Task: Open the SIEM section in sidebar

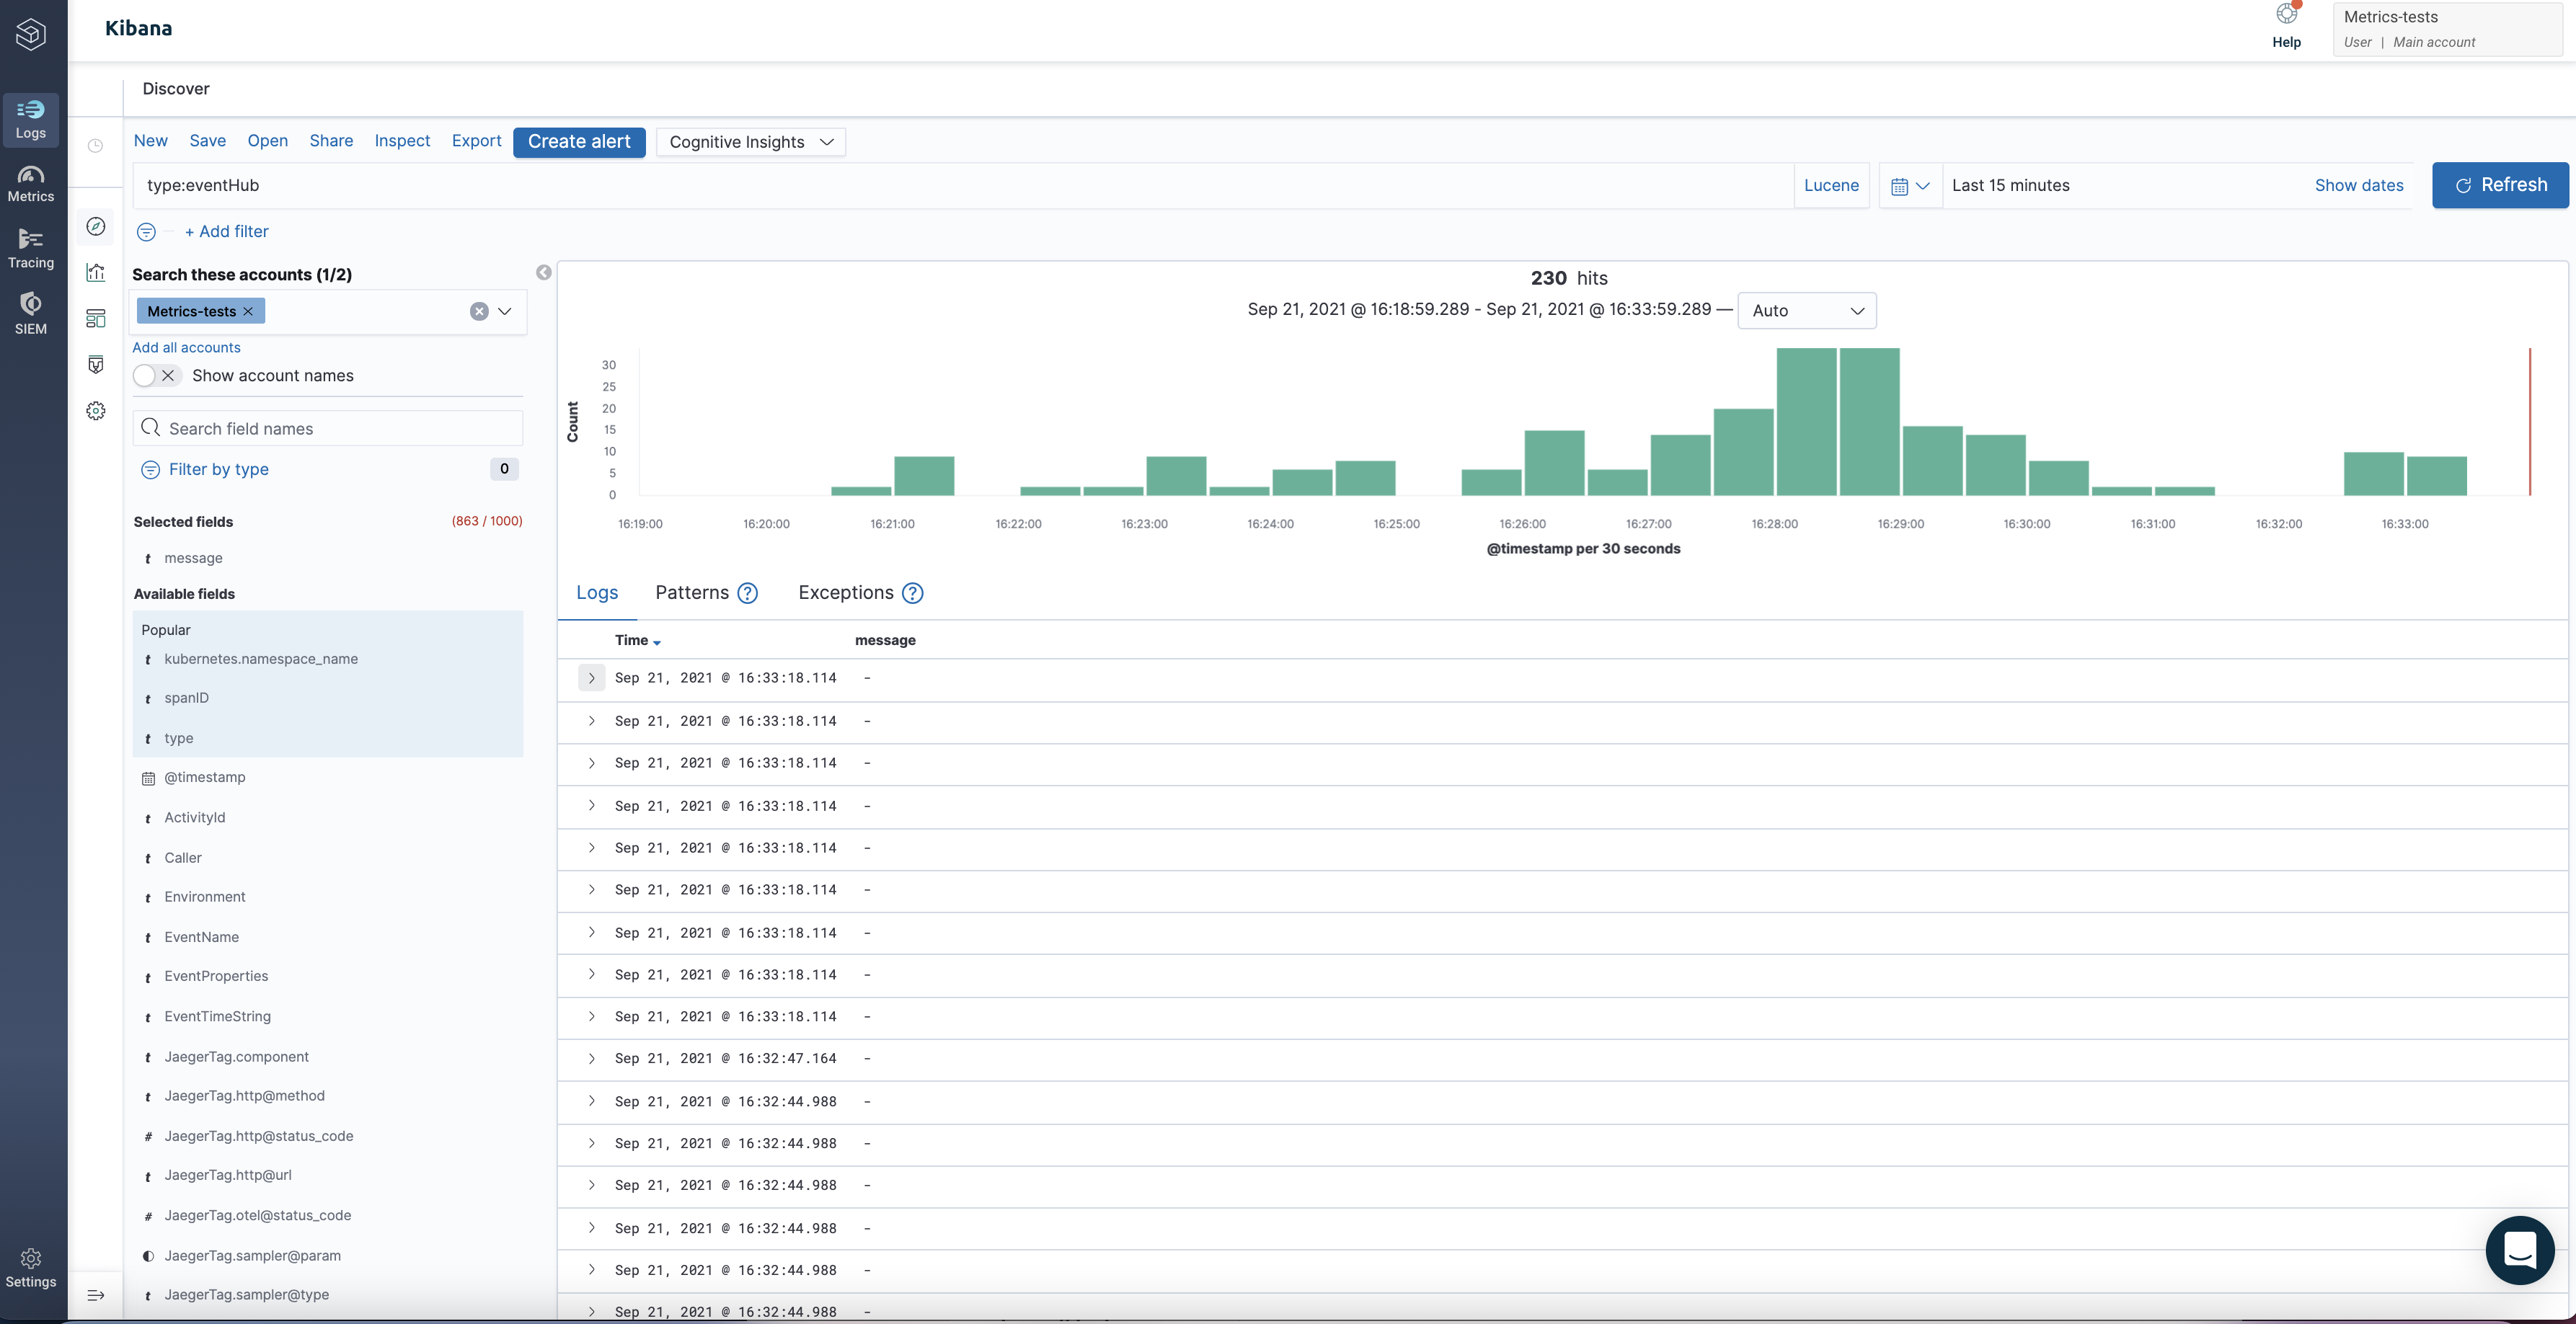Action: 31,314
